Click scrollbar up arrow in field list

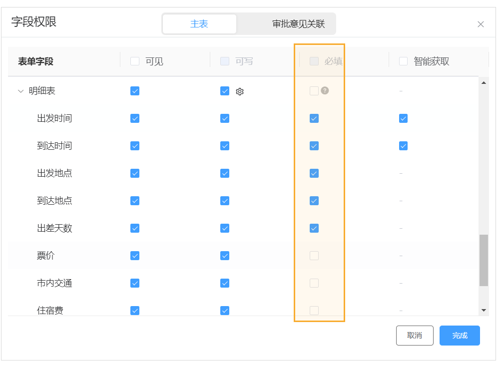point(484,82)
